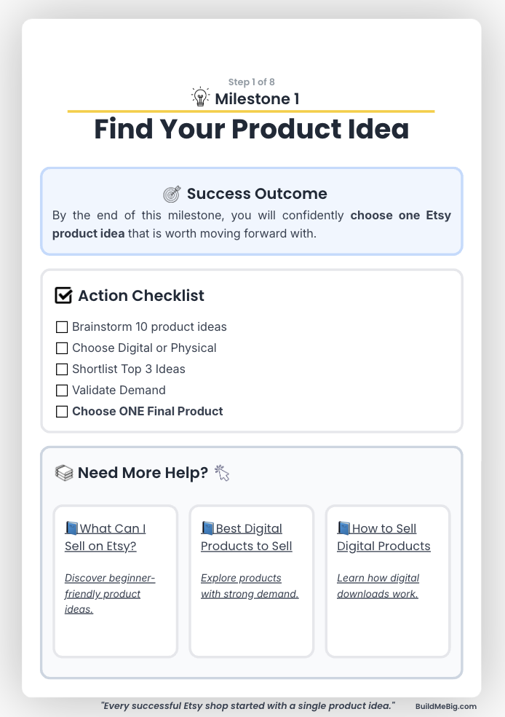Click the target icon next to Success Outcome

point(172,195)
